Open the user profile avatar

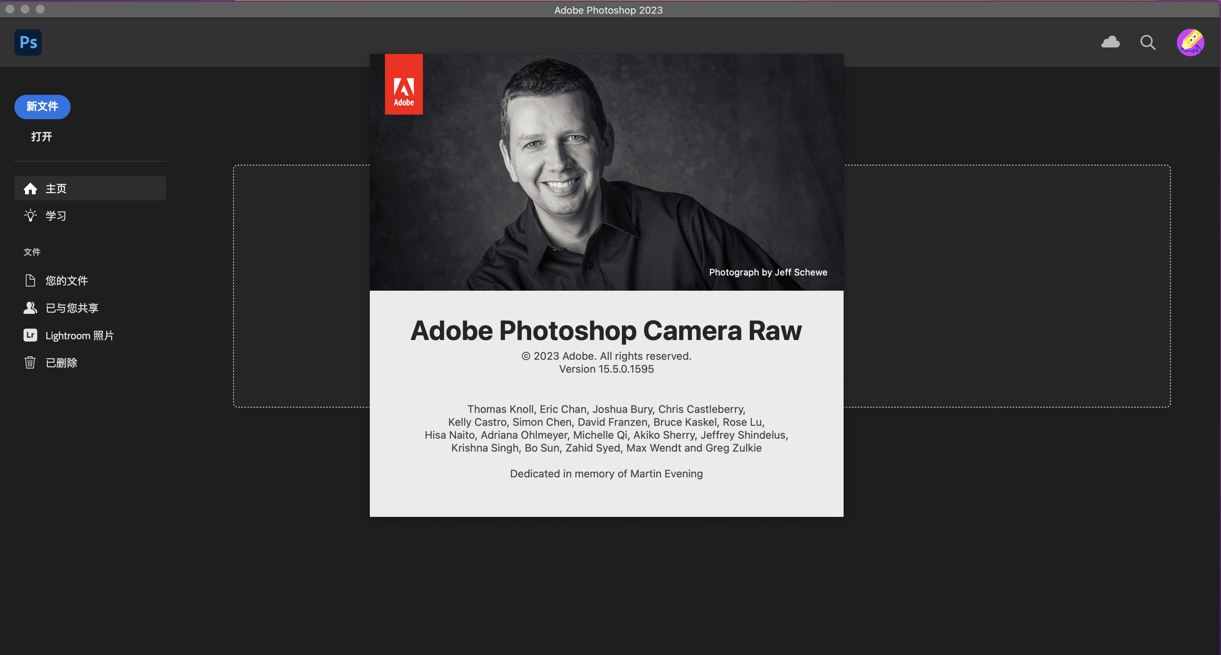1190,43
